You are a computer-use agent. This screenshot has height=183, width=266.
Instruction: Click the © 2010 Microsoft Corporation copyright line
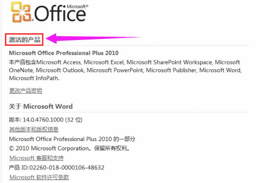[70, 148]
